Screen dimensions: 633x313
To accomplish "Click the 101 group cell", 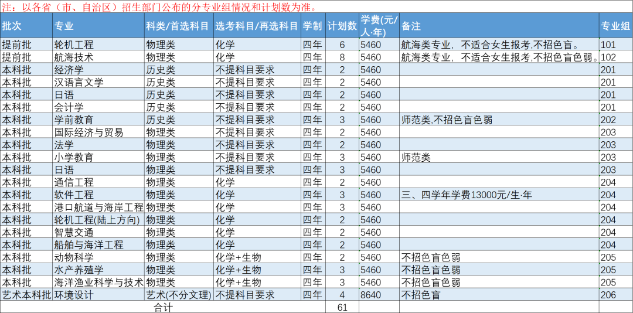I will pos(616,45).
